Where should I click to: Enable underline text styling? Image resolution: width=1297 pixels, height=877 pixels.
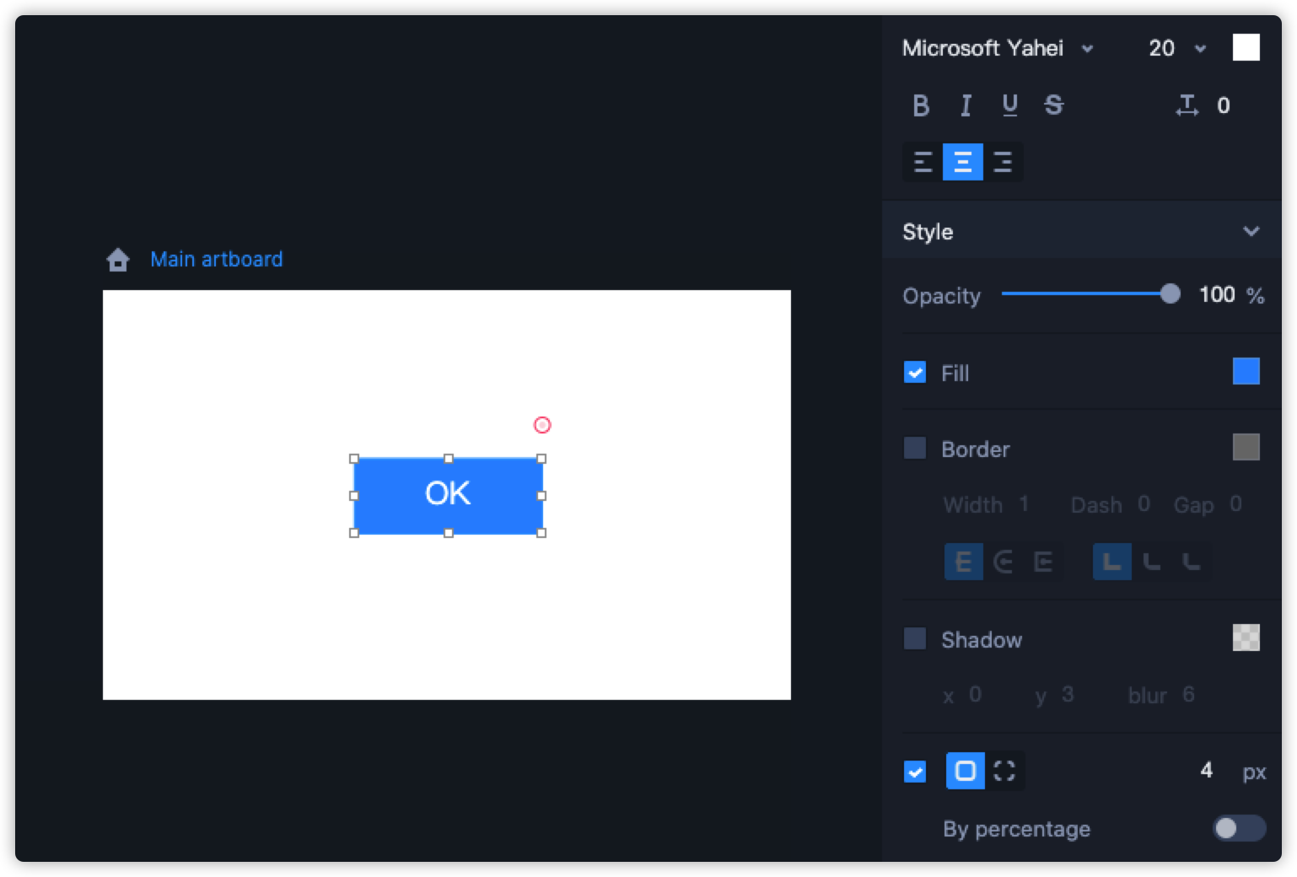(1009, 105)
